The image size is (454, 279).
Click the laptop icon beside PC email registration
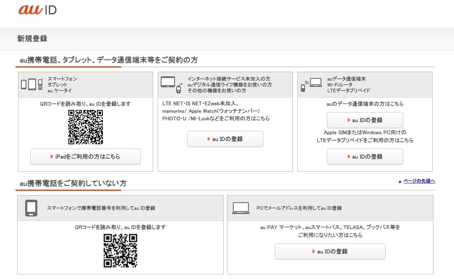241,208
